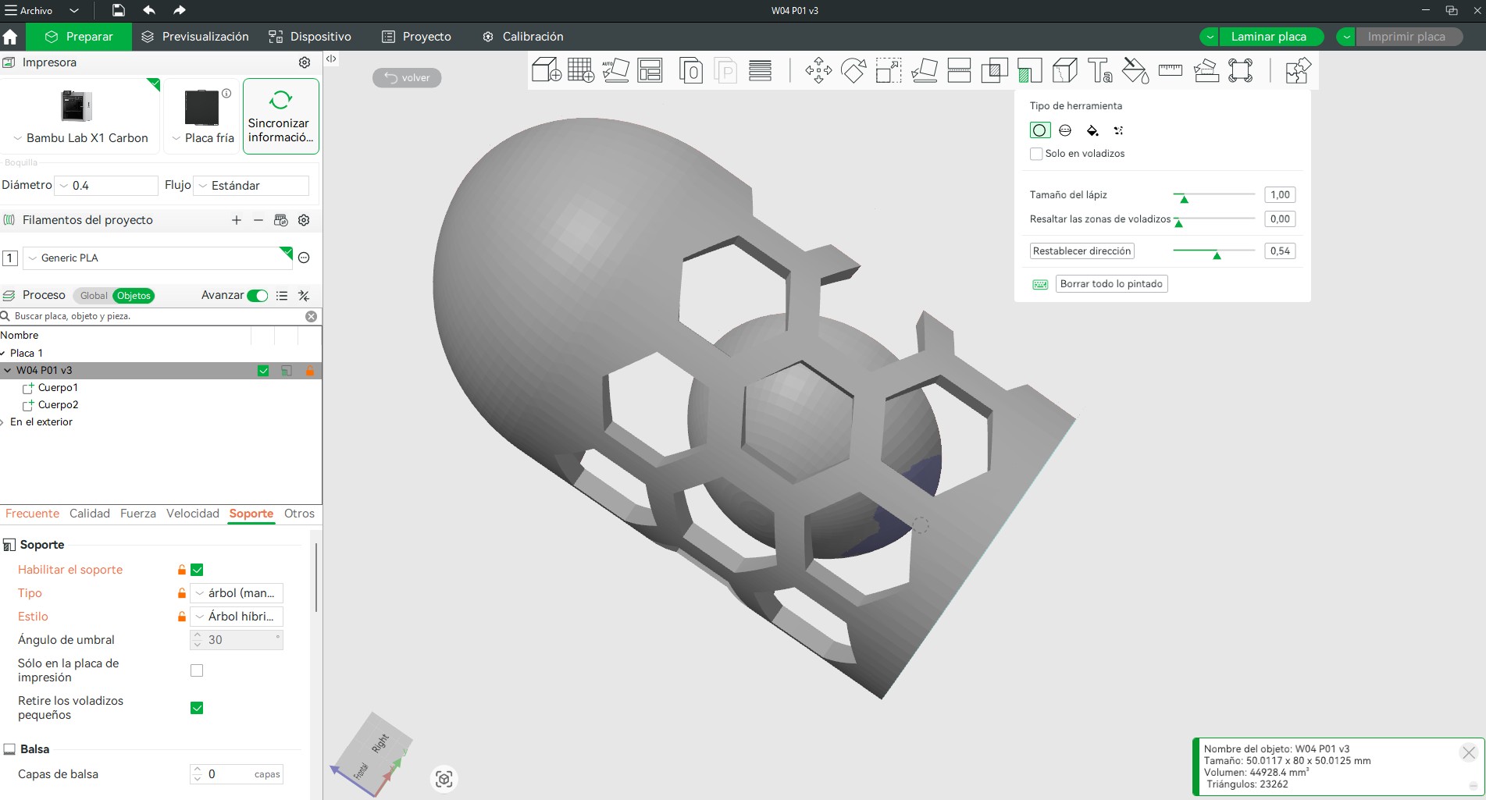
Task: Enable the 'Solo en voladizos' checkbox
Action: coord(1036,154)
